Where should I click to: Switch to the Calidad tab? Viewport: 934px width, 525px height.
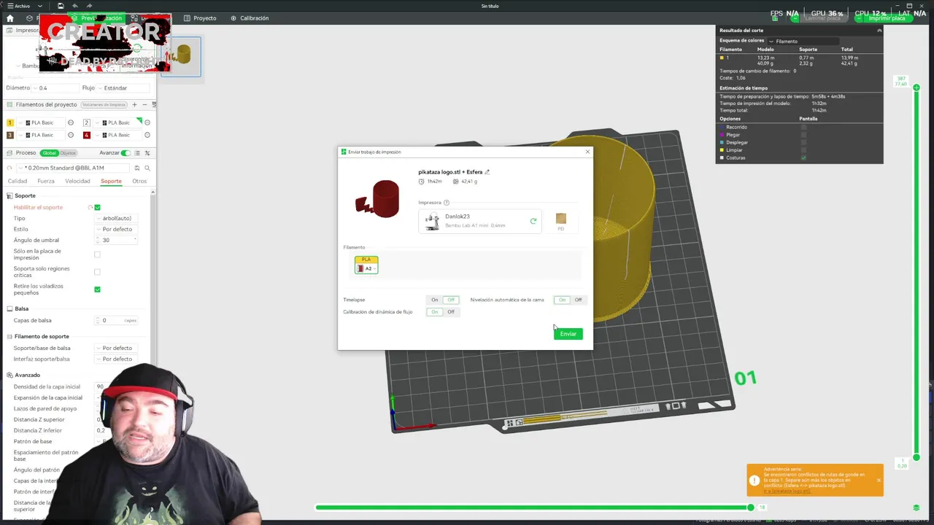pos(18,181)
